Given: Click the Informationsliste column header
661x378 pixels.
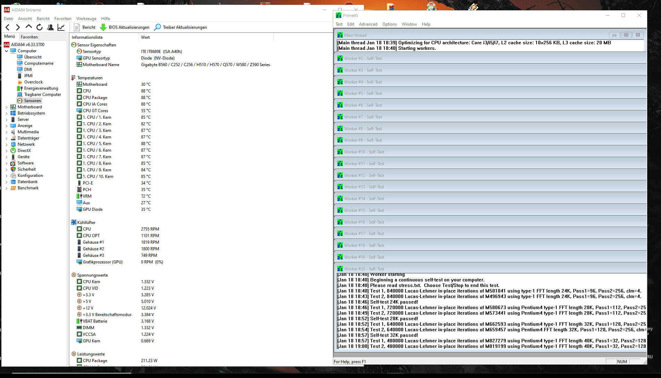Looking at the screenshot, I should pyautogui.click(x=104, y=37).
